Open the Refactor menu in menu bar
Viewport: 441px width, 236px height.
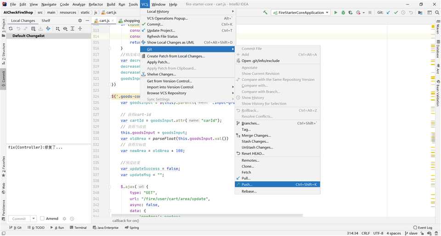point(96,4)
